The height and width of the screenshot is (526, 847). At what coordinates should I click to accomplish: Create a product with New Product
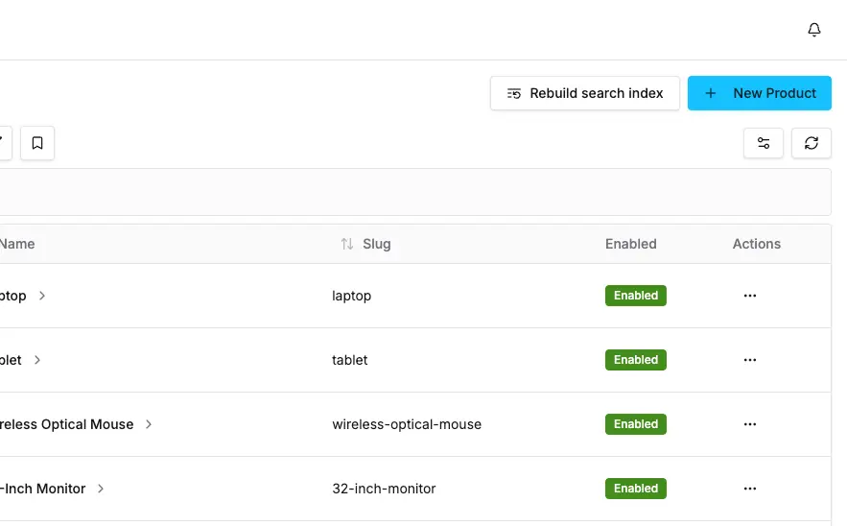click(x=760, y=93)
